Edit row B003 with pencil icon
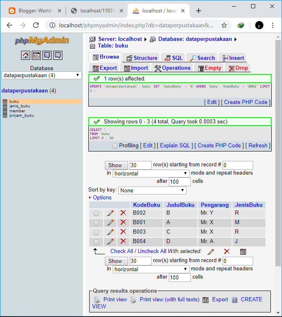Image resolution: width=282 pixels, height=317 pixels. (x=110, y=232)
